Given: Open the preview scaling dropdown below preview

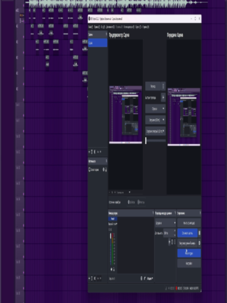Looking at the screenshot, I should click(123, 192).
